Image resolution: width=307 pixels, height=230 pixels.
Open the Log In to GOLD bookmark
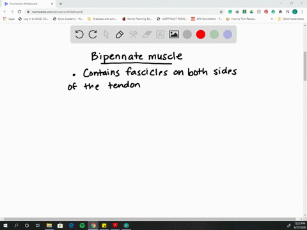pyautogui.click(x=33, y=19)
